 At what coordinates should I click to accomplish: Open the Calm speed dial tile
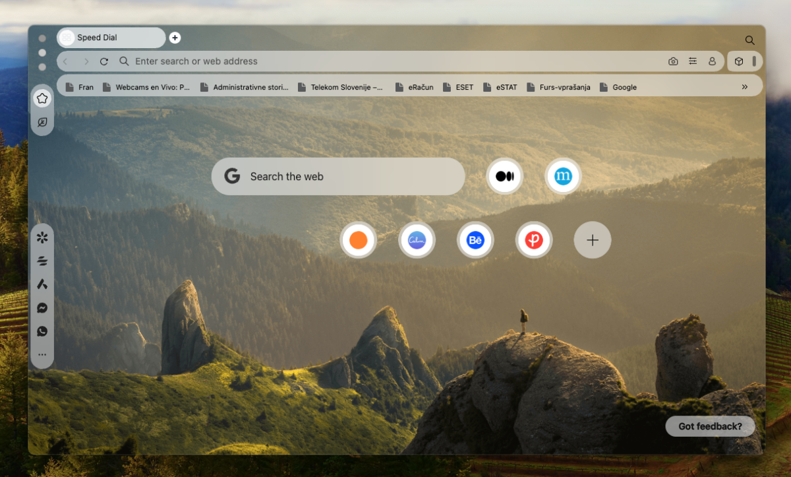pos(417,239)
